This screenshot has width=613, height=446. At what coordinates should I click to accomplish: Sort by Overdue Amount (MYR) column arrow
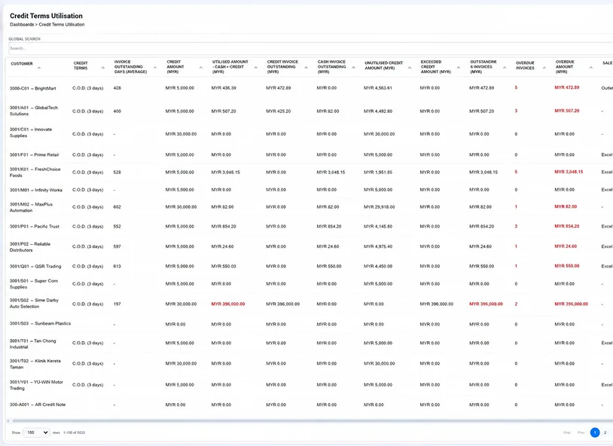click(x=590, y=68)
